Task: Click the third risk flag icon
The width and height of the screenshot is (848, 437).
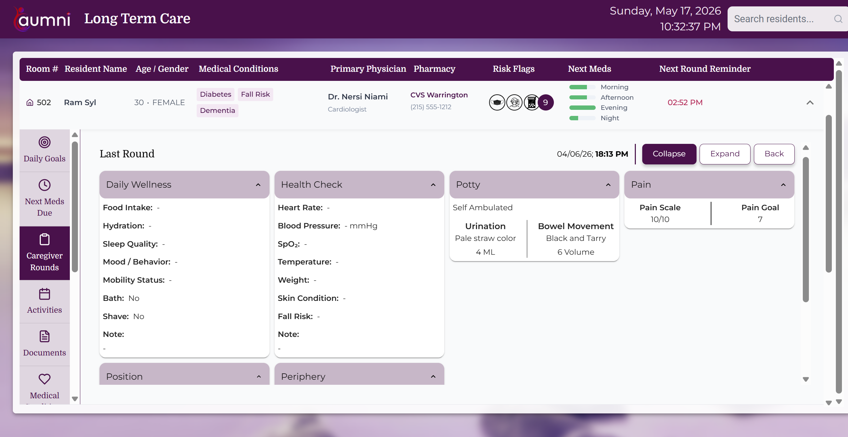Action: pos(532,102)
